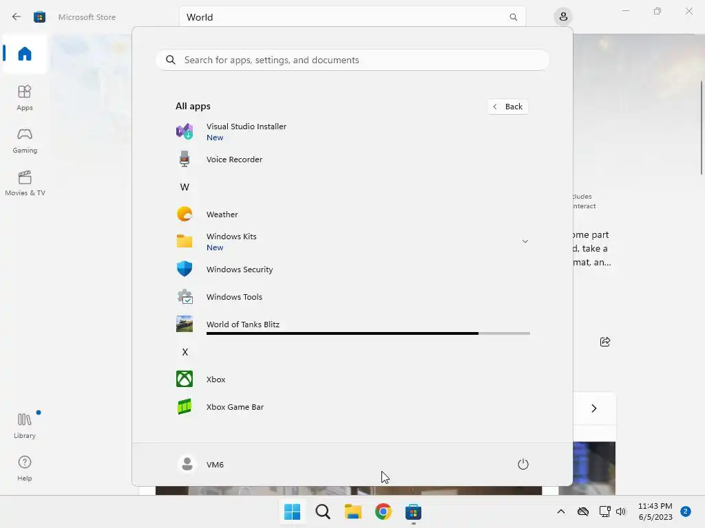The height and width of the screenshot is (528, 705).
Task: Open the notification badge showing 2
Action: (x=686, y=511)
